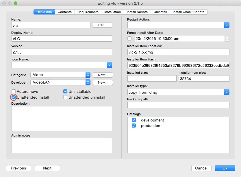Enable the Unattended uninstall checkbox
Image resolution: width=241 pixels, height=177 pixels.
[x=65, y=97]
